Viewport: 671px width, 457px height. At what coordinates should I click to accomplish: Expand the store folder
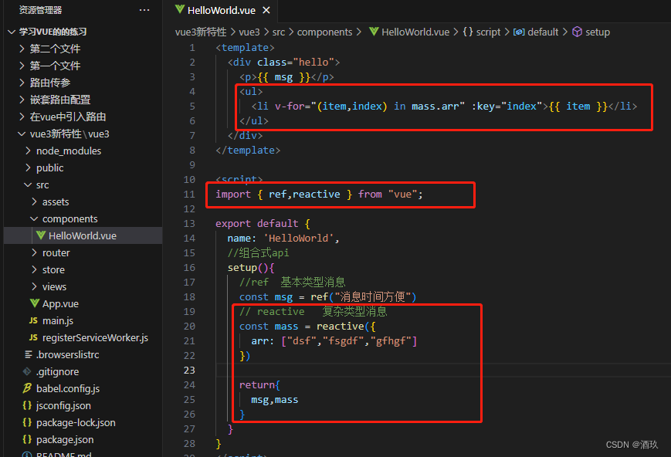tap(34, 269)
